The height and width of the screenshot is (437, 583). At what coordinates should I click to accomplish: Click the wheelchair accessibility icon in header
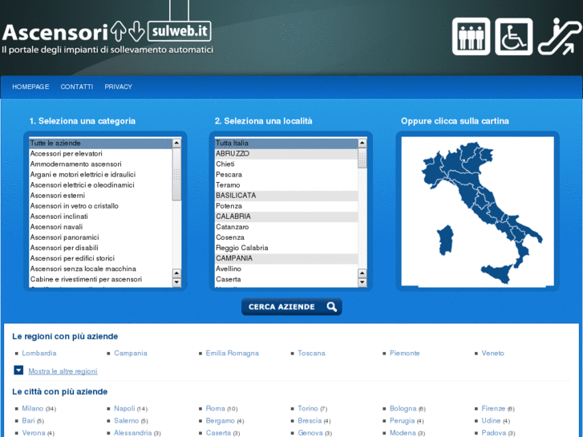(514, 36)
